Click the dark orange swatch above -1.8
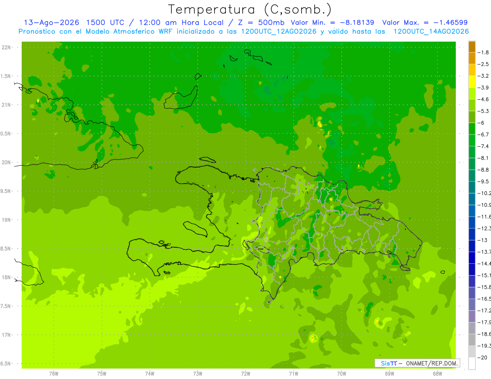The width and height of the screenshot is (491, 379). tap(472, 47)
